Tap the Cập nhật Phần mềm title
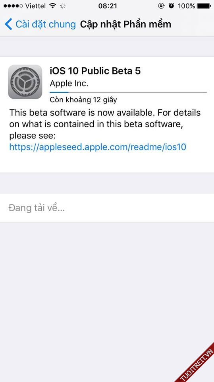214x382 pixels. pos(125,24)
